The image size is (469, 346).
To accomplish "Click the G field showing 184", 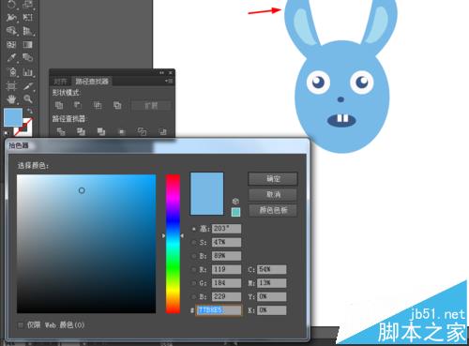I will click(x=226, y=283).
